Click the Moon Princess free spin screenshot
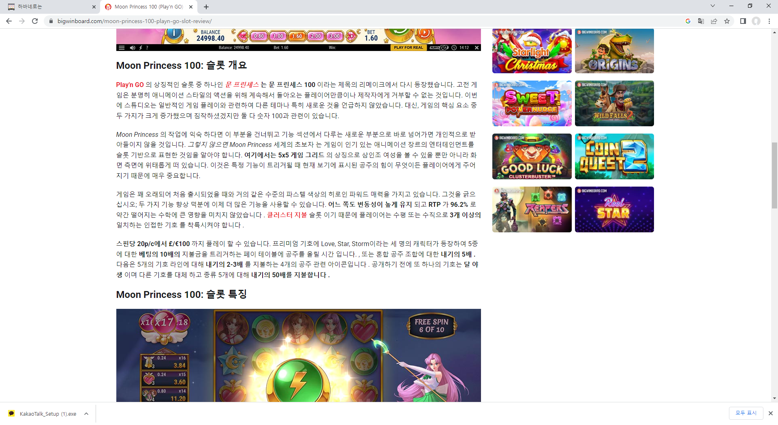The width and height of the screenshot is (778, 425). point(299,355)
